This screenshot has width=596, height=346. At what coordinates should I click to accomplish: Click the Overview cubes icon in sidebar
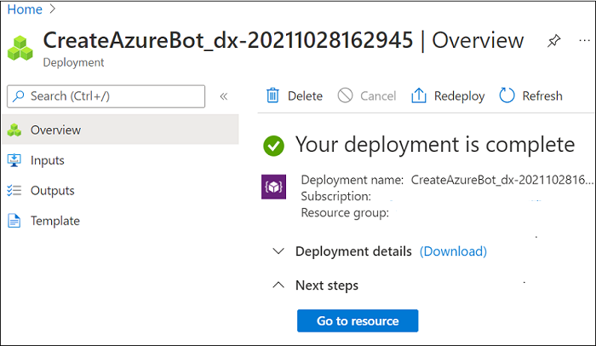(x=14, y=130)
